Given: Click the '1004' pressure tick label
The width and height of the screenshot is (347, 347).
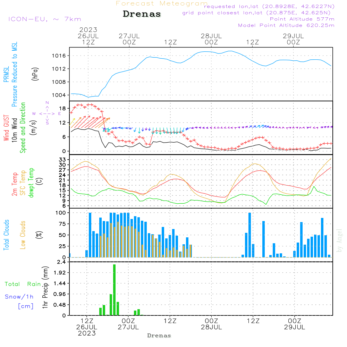Looking at the screenshot, I should point(59,95).
